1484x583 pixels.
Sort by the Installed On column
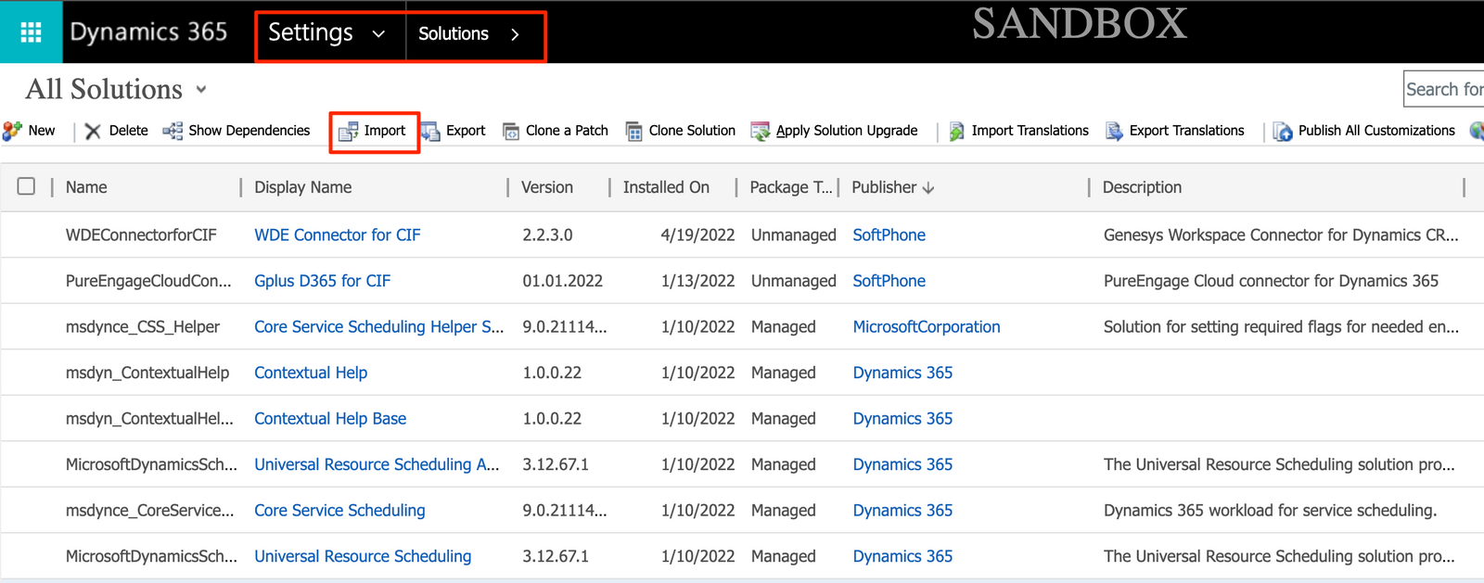(x=666, y=187)
